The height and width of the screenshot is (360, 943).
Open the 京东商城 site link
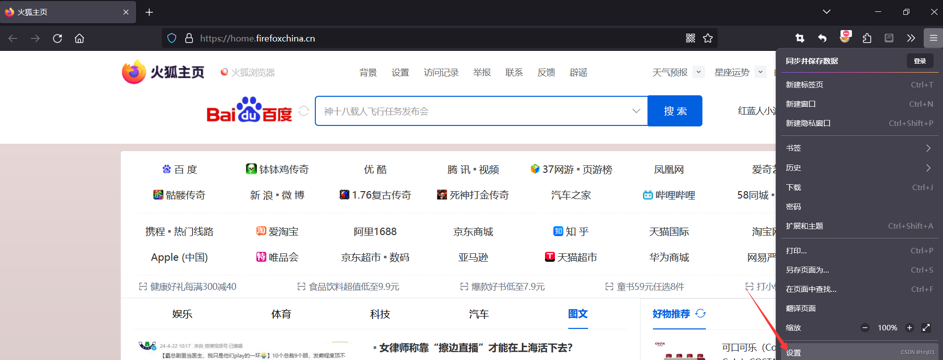tap(473, 232)
